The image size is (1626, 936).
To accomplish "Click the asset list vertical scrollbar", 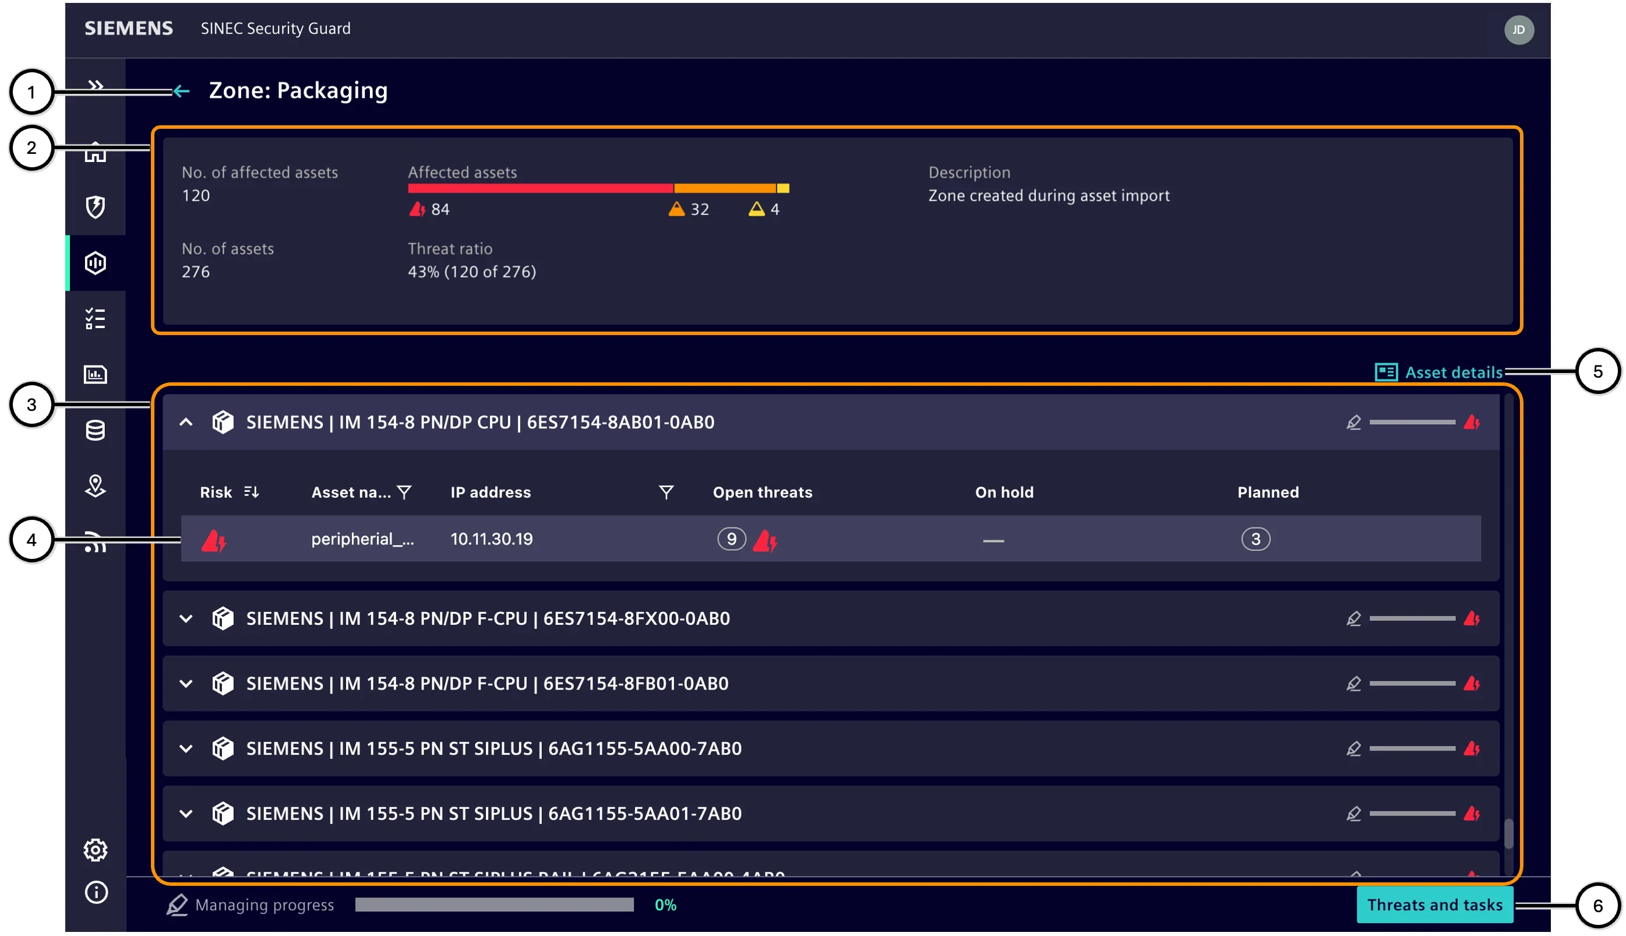I will [x=1508, y=834].
